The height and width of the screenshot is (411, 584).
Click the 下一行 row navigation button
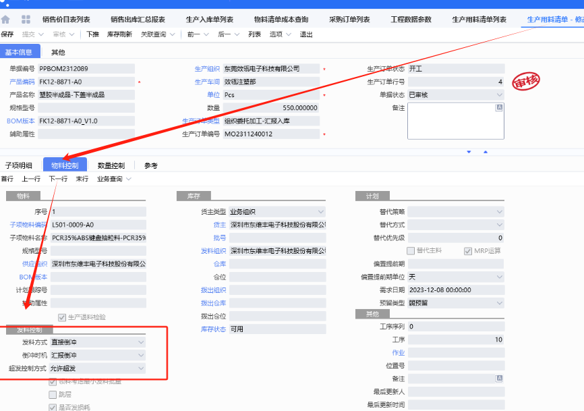(58, 179)
